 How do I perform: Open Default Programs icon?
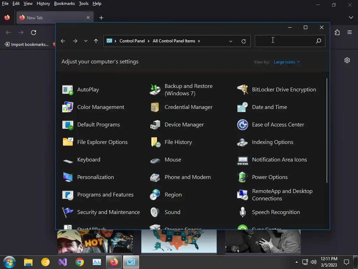[67, 125]
